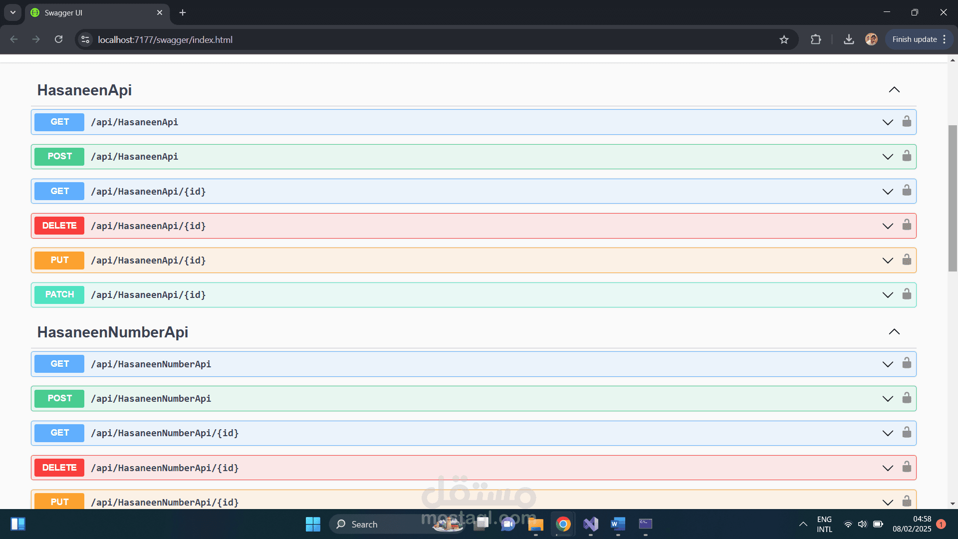The width and height of the screenshot is (958, 539).
Task: Click the /api/HasaneenNumberApi/{id} path on the PUT row
Action: click(165, 503)
